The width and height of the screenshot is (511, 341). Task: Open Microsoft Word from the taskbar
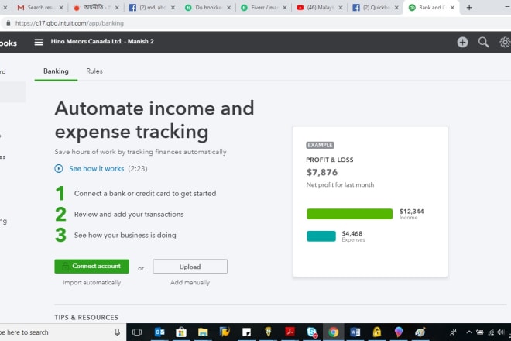tap(355, 332)
